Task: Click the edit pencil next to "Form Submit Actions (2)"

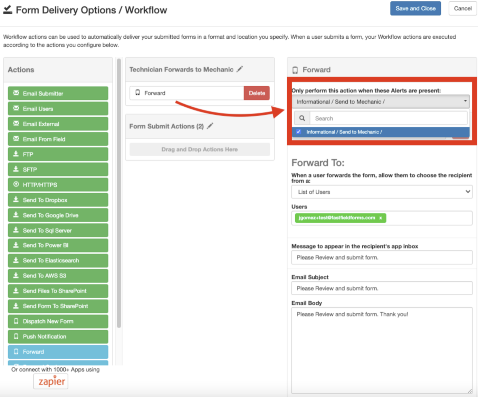Action: 210,126
